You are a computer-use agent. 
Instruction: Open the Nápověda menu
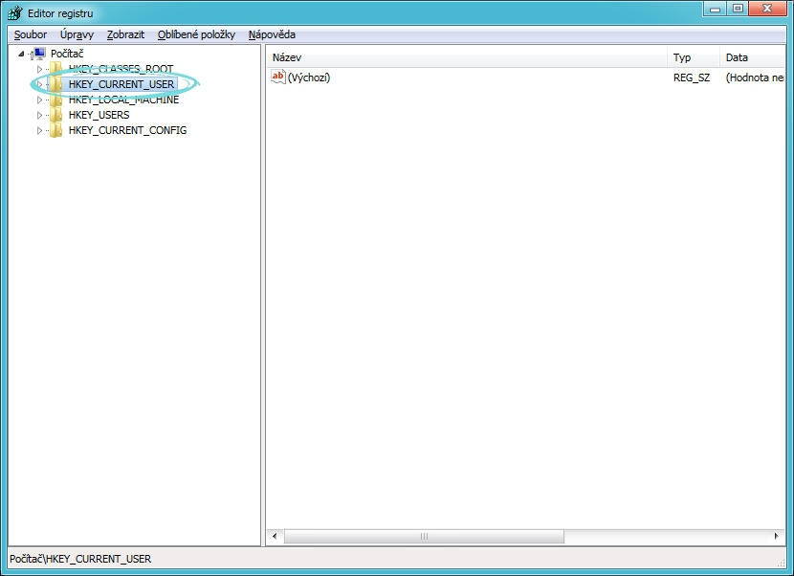[272, 34]
